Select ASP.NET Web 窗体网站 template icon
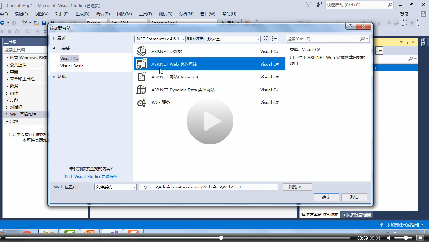The height and width of the screenshot is (244, 436). 142,64
